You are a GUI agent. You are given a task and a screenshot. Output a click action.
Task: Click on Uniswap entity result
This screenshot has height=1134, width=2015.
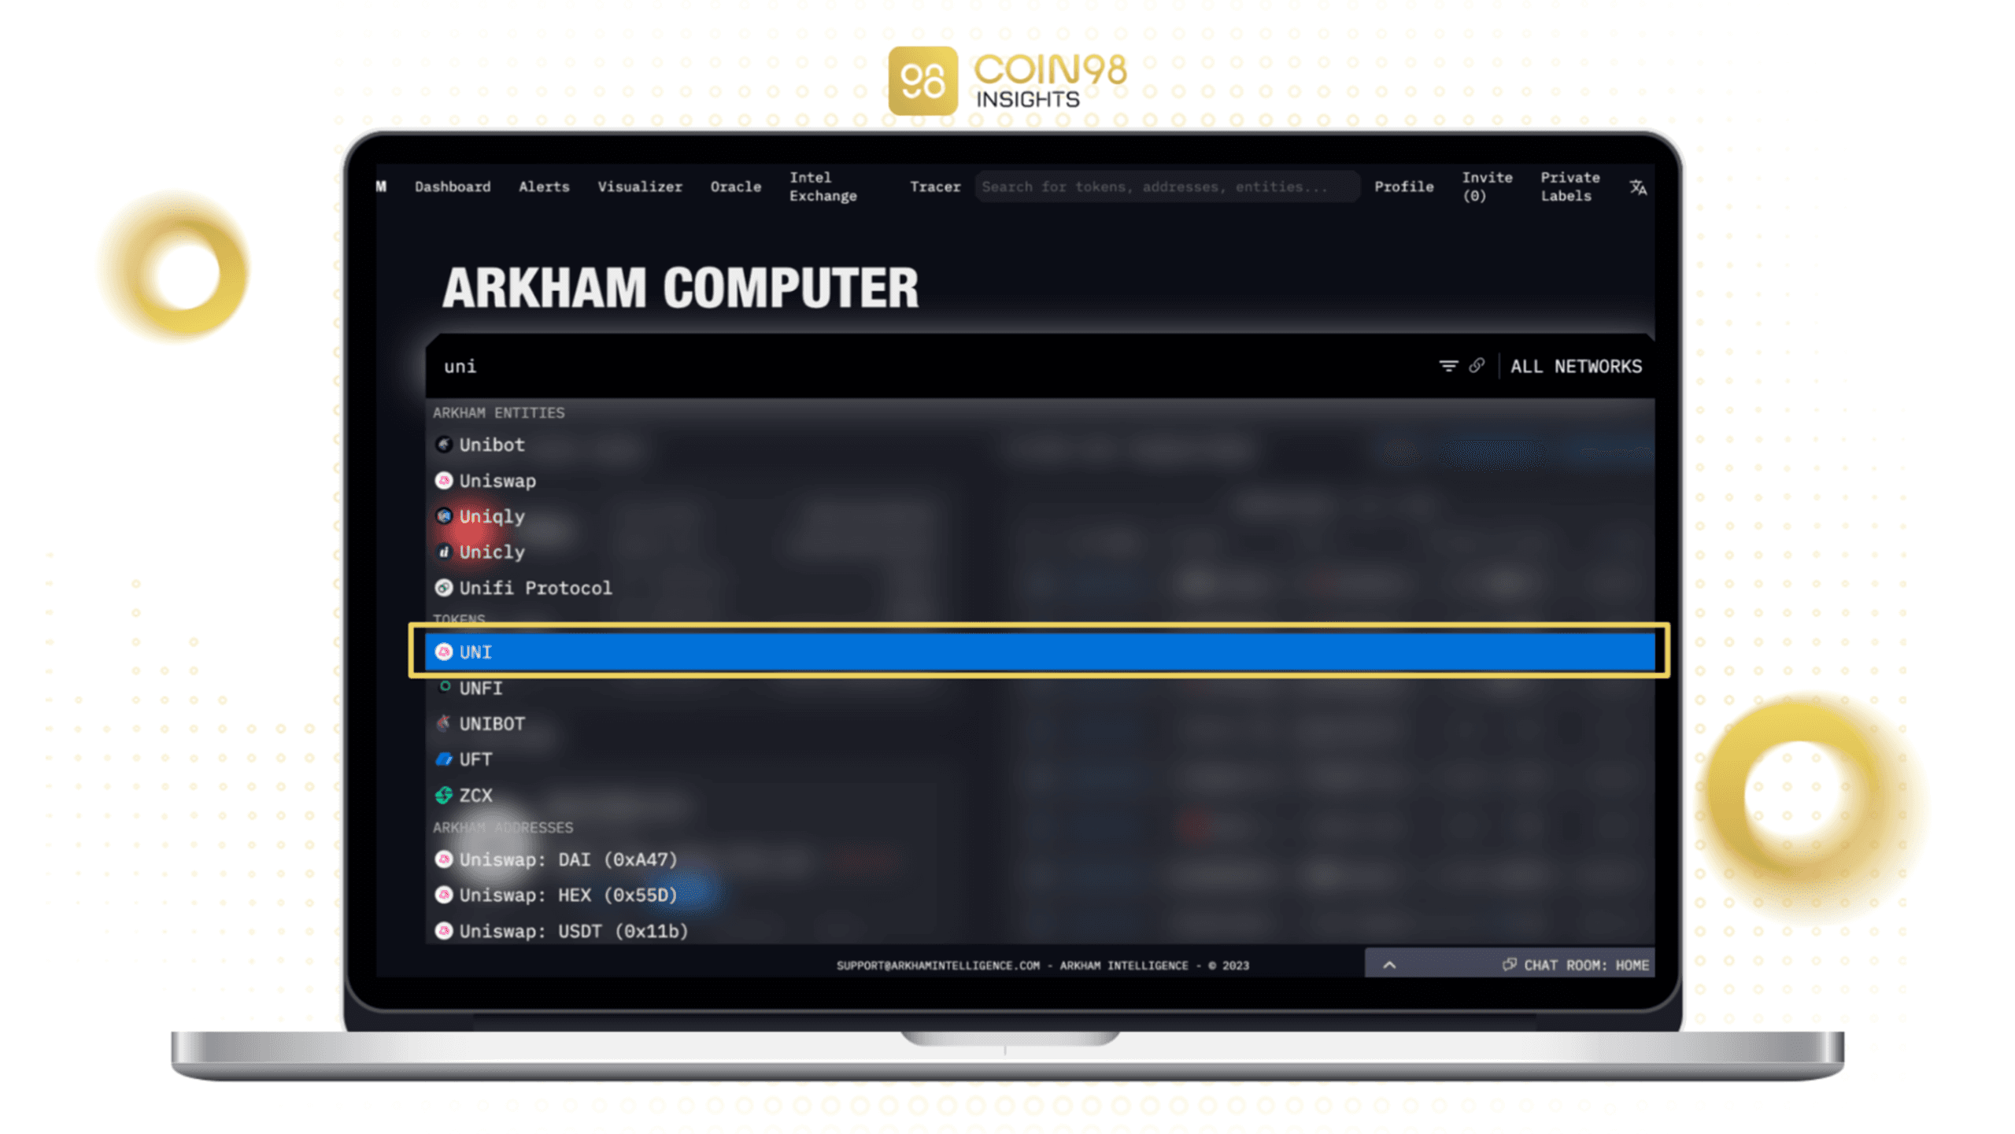point(497,480)
